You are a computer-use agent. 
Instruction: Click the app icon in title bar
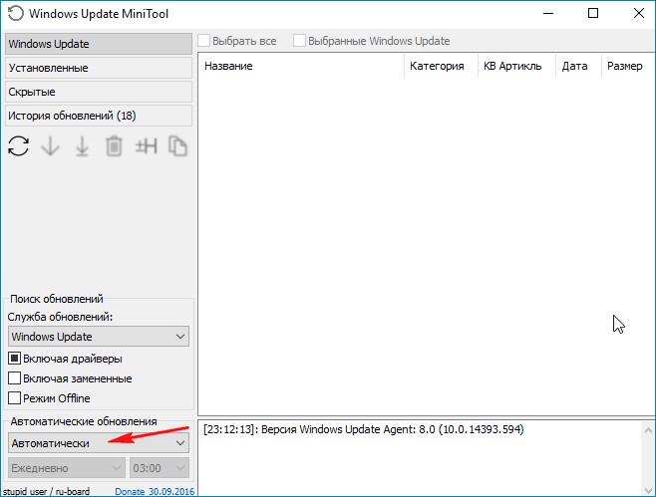tap(14, 14)
